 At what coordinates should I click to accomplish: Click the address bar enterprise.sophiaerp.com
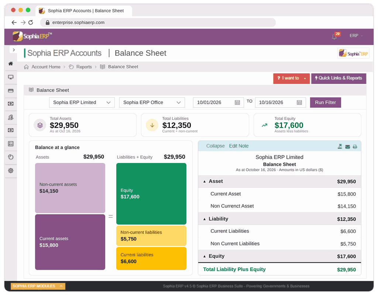pos(158,22)
